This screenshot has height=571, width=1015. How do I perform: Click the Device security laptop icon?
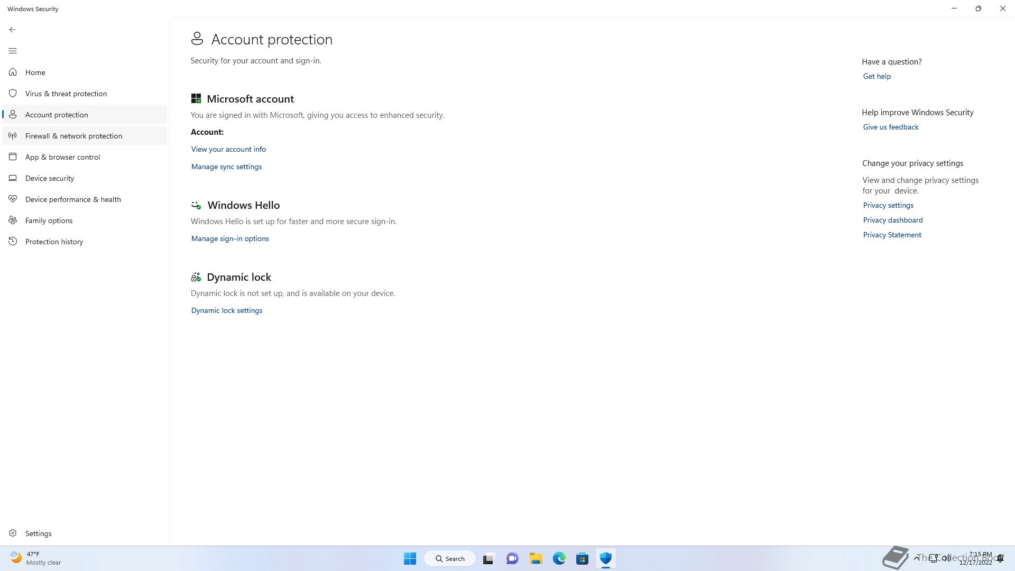[x=13, y=178]
